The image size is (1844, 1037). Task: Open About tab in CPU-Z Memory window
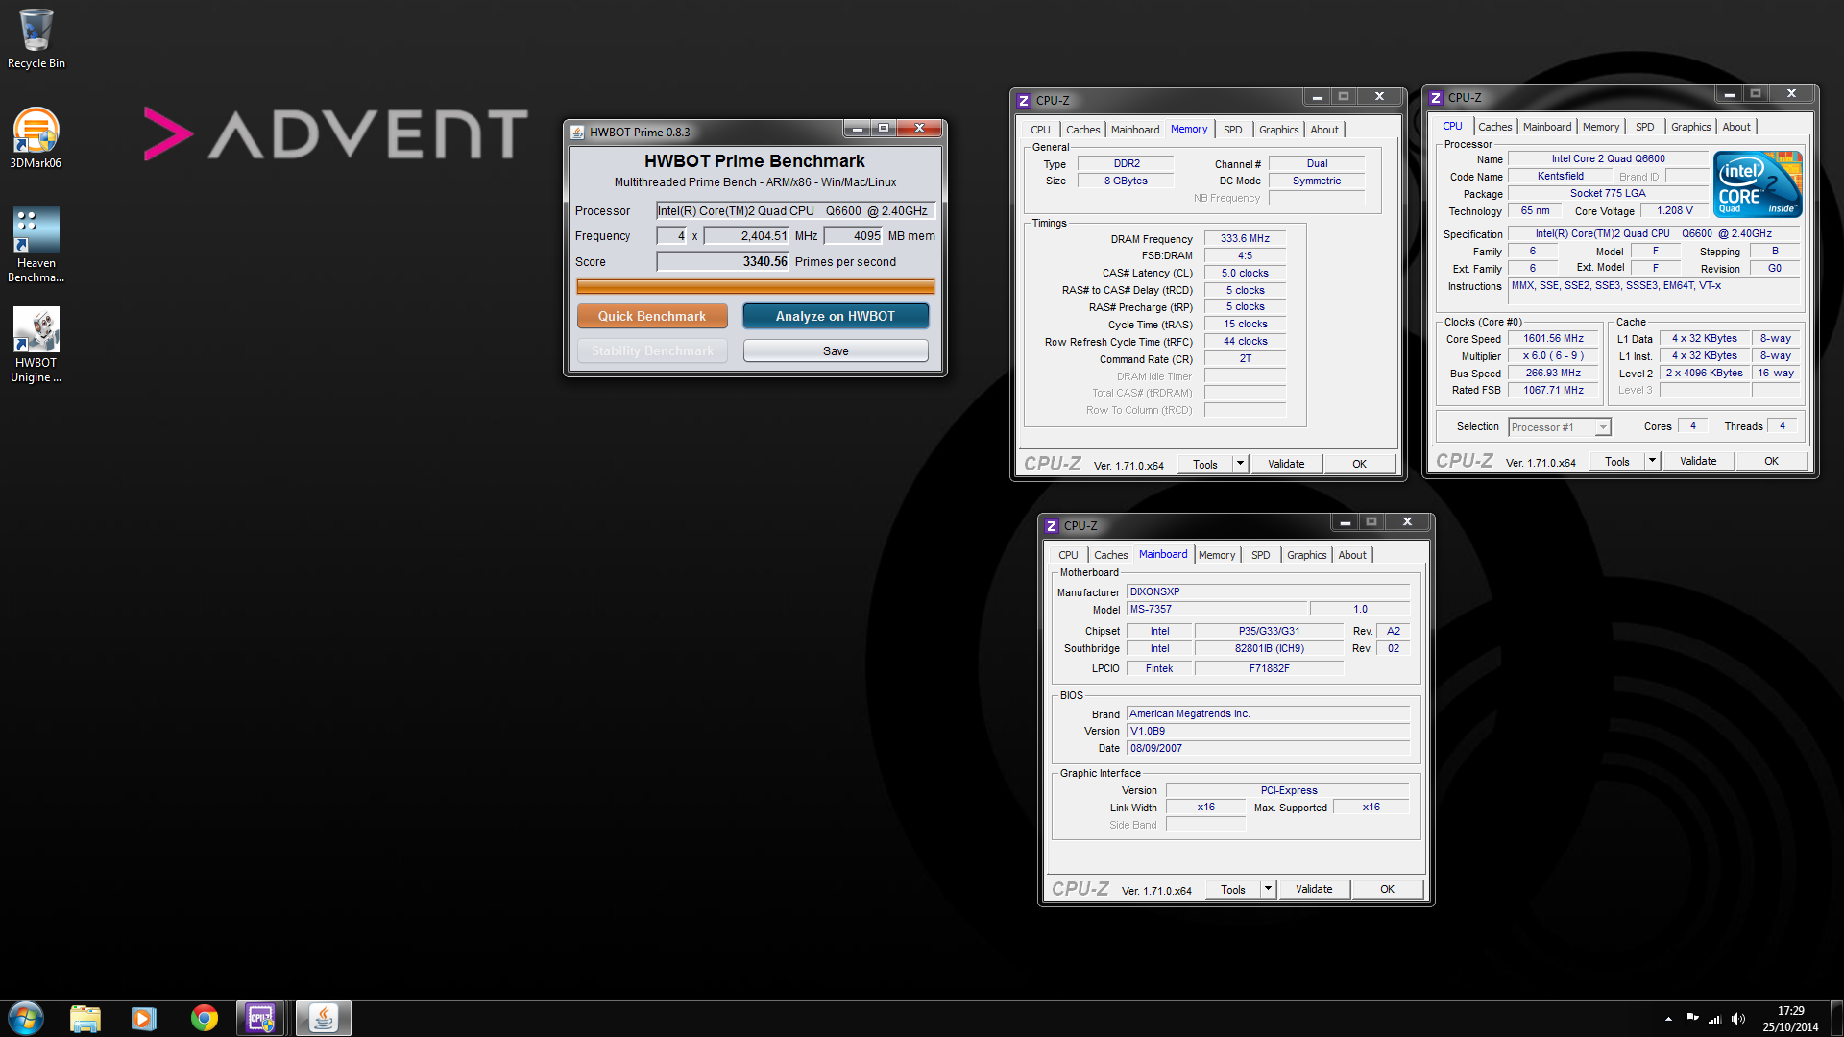click(x=1324, y=130)
